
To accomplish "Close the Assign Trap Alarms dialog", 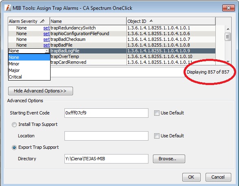I will point(228,8).
